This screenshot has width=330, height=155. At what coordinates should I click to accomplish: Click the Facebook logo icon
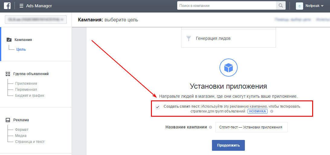7,6
